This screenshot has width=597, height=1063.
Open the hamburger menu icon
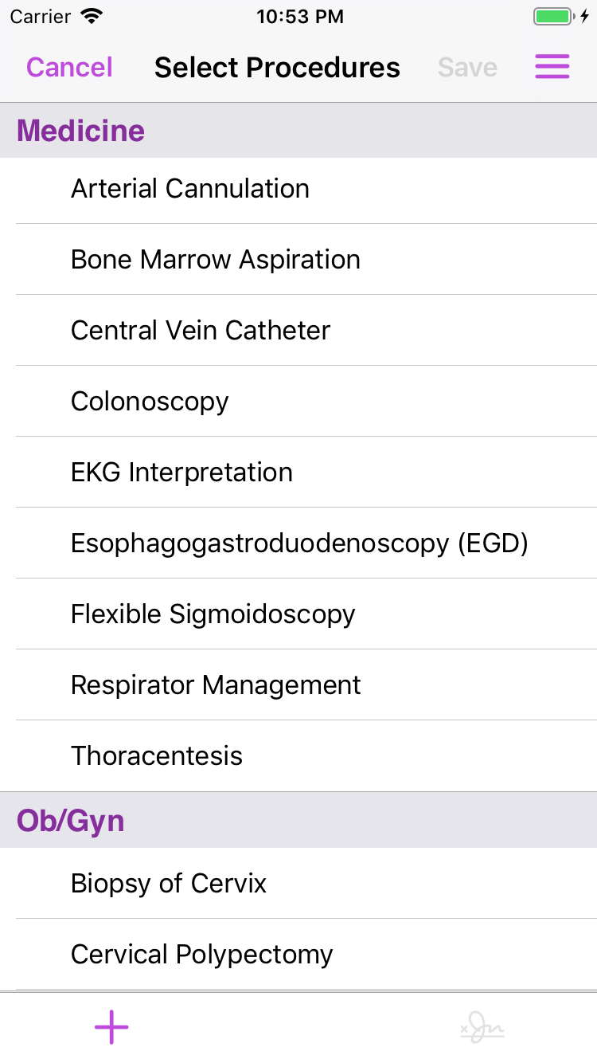pyautogui.click(x=552, y=67)
